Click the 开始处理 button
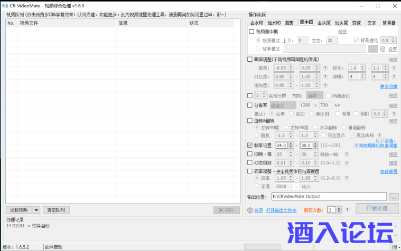Image resolution: width=401 pixels, height=251 pixels. 377,208
